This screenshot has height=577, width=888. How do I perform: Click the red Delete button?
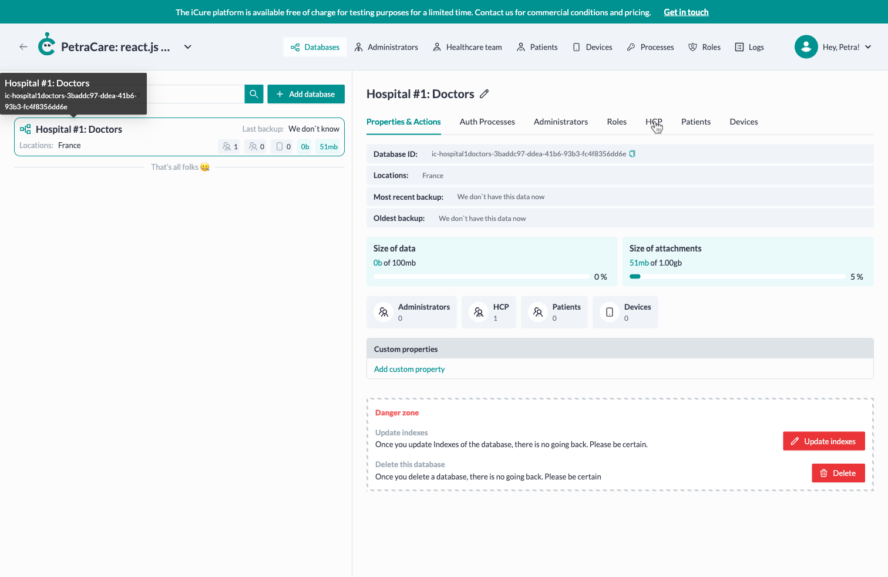(x=838, y=473)
